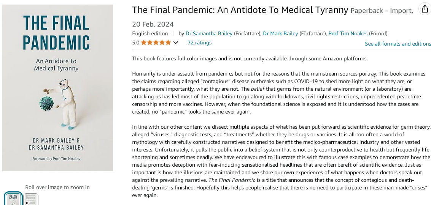
Task: Click the full color images notice line
Action: pyautogui.click(x=250, y=58)
